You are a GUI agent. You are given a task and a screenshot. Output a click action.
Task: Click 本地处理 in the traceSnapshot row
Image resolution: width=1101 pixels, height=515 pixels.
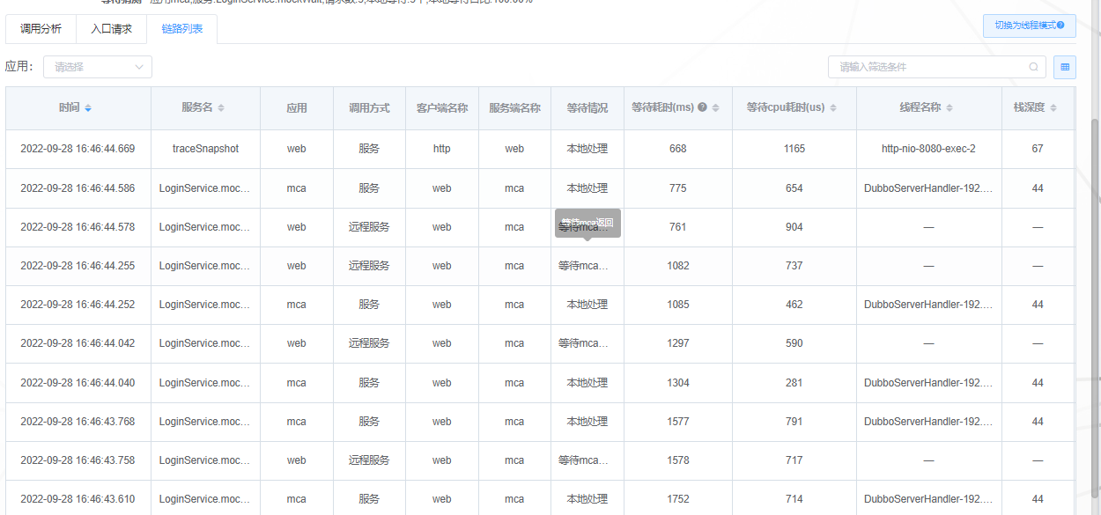[x=587, y=149]
